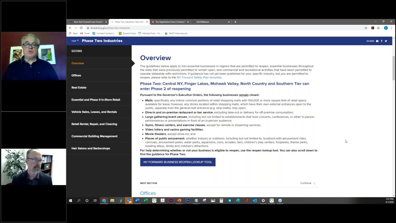
Task: Open Microsoft Publisher from taskbar
Action: pyautogui.click(x=238, y=201)
